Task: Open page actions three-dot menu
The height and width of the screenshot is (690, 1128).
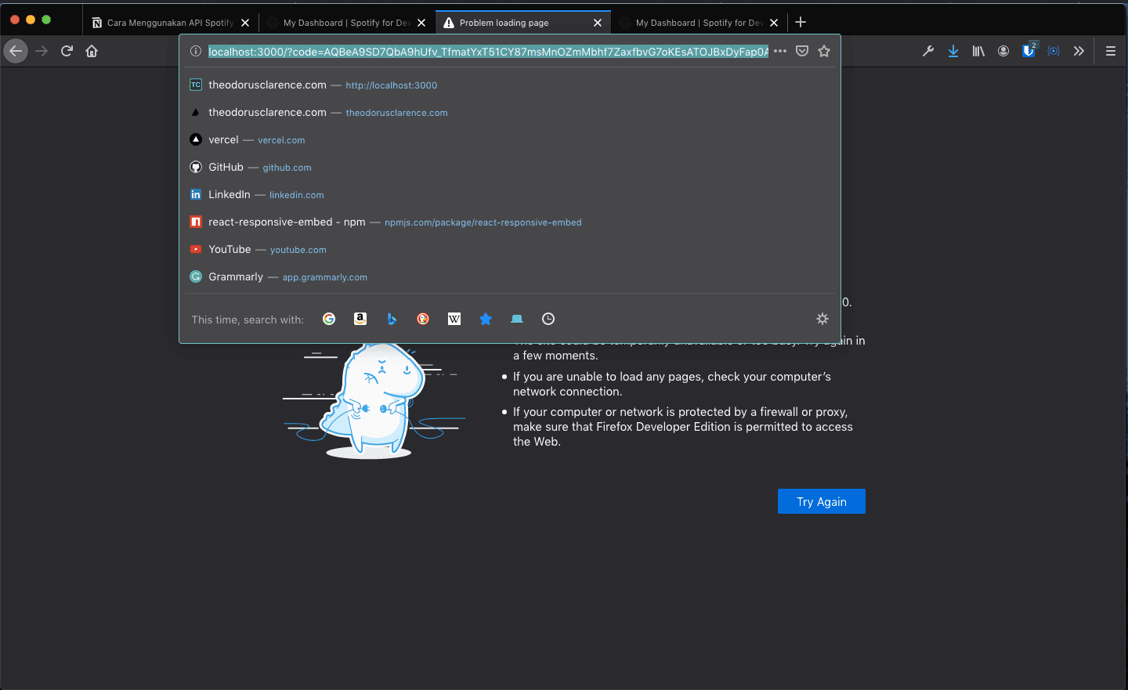Action: click(x=780, y=51)
